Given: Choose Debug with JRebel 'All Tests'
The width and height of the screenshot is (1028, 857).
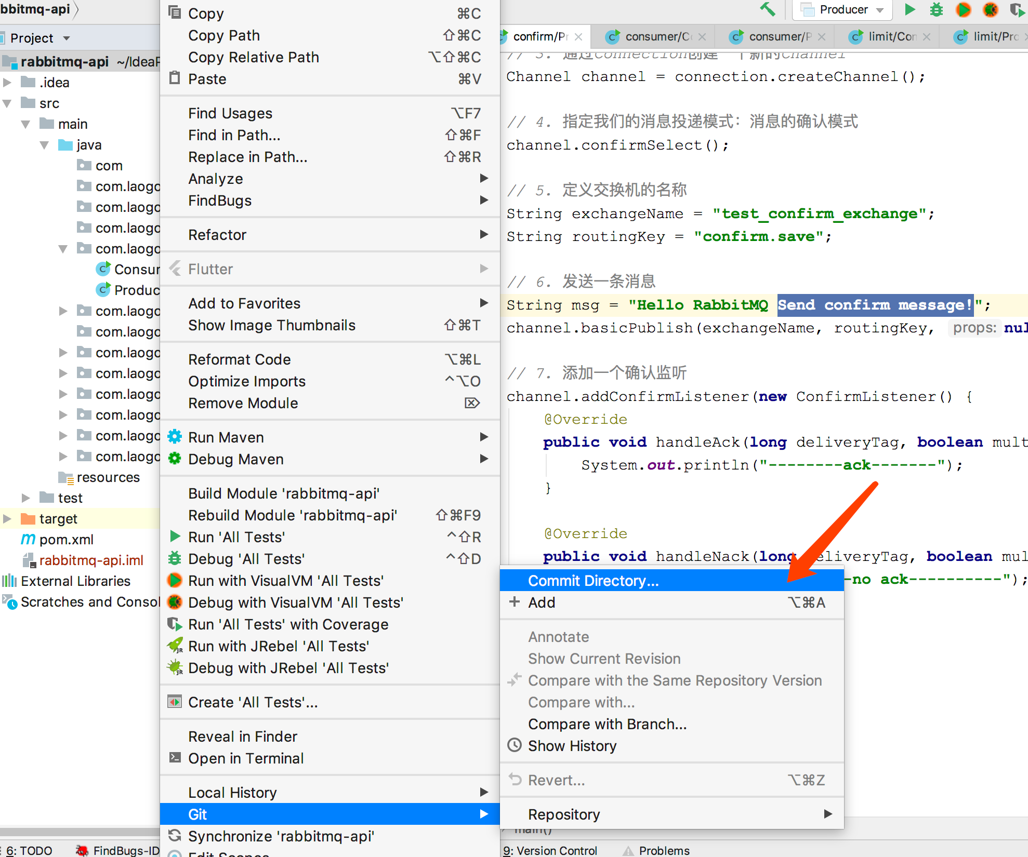Looking at the screenshot, I should coord(330,668).
